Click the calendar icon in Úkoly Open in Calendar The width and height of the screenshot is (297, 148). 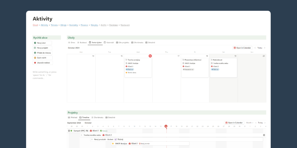[235, 48]
